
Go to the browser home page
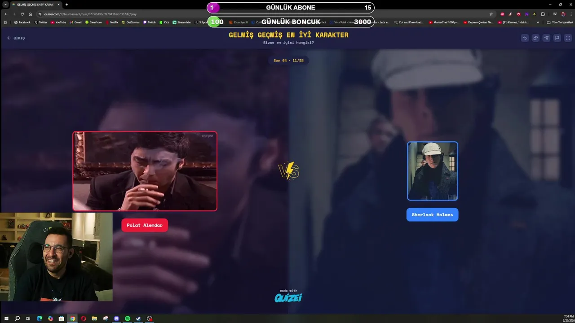30,14
